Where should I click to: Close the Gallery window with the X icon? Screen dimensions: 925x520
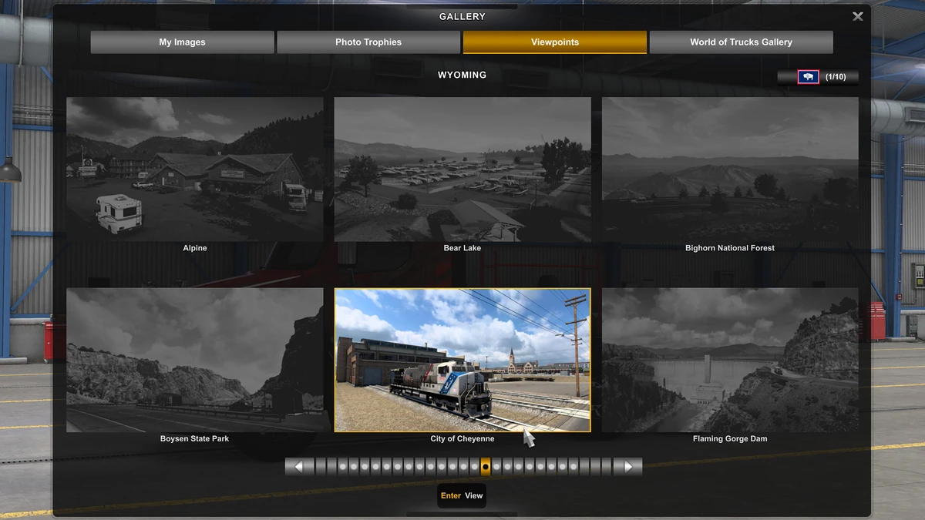857,16
